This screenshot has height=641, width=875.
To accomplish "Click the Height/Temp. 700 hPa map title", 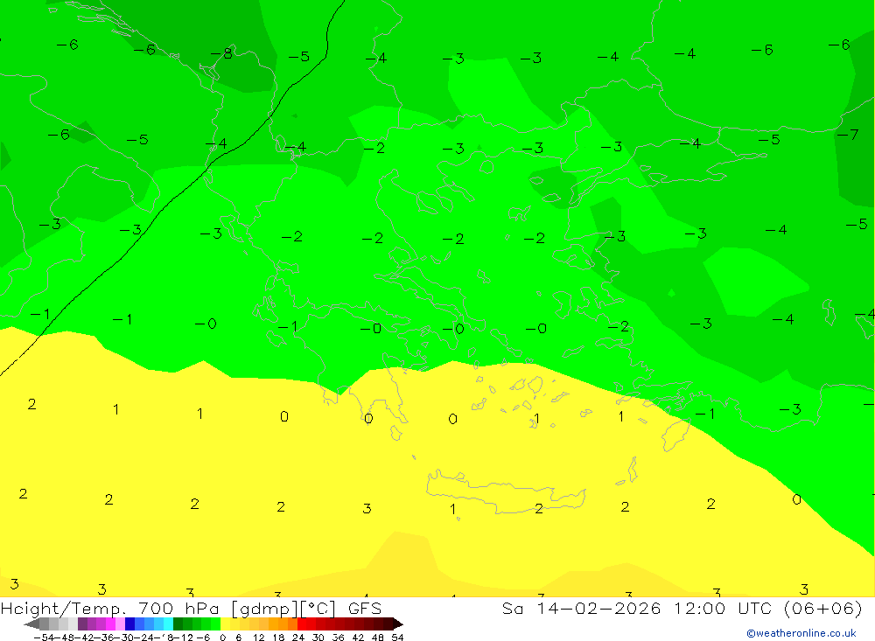I will (192, 608).
